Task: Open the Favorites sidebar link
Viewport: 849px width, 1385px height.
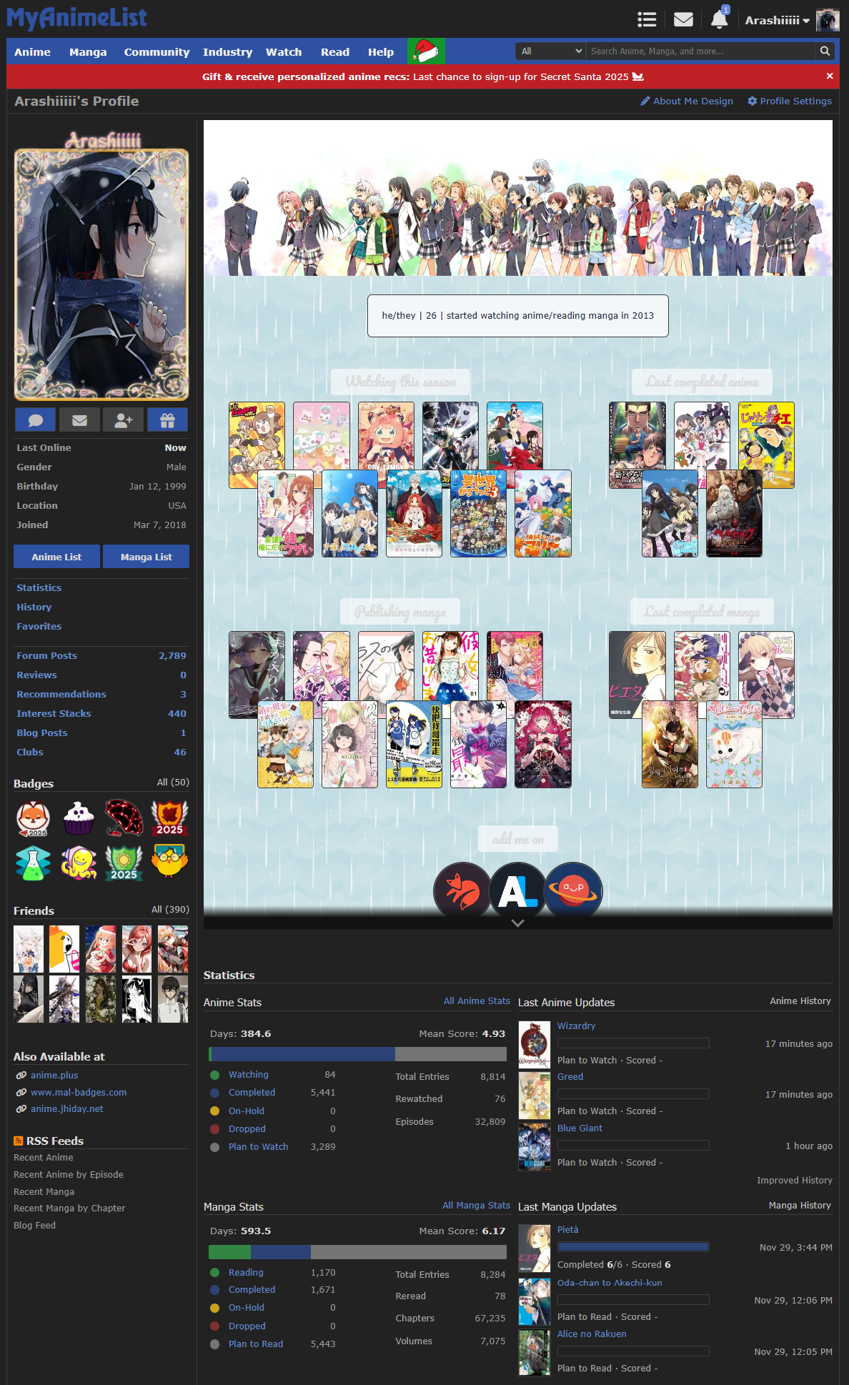Action: coord(39,626)
